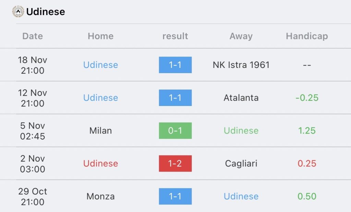The image size is (351, 212).
Task: Click the result column header
Action: pos(175,36)
